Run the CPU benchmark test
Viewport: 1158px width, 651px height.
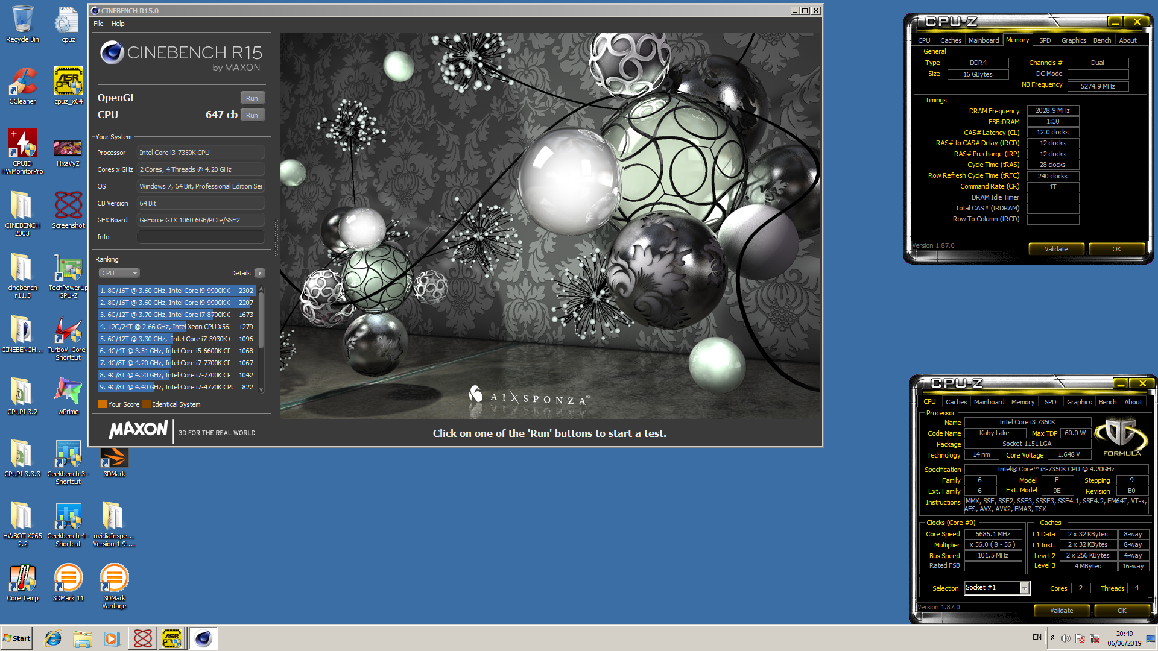[252, 115]
